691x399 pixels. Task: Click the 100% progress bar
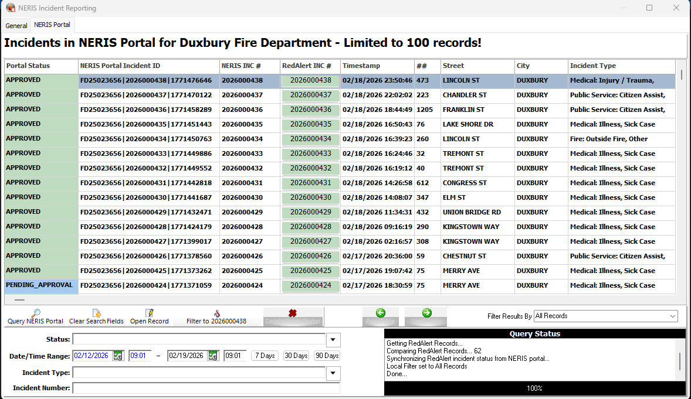(534, 388)
